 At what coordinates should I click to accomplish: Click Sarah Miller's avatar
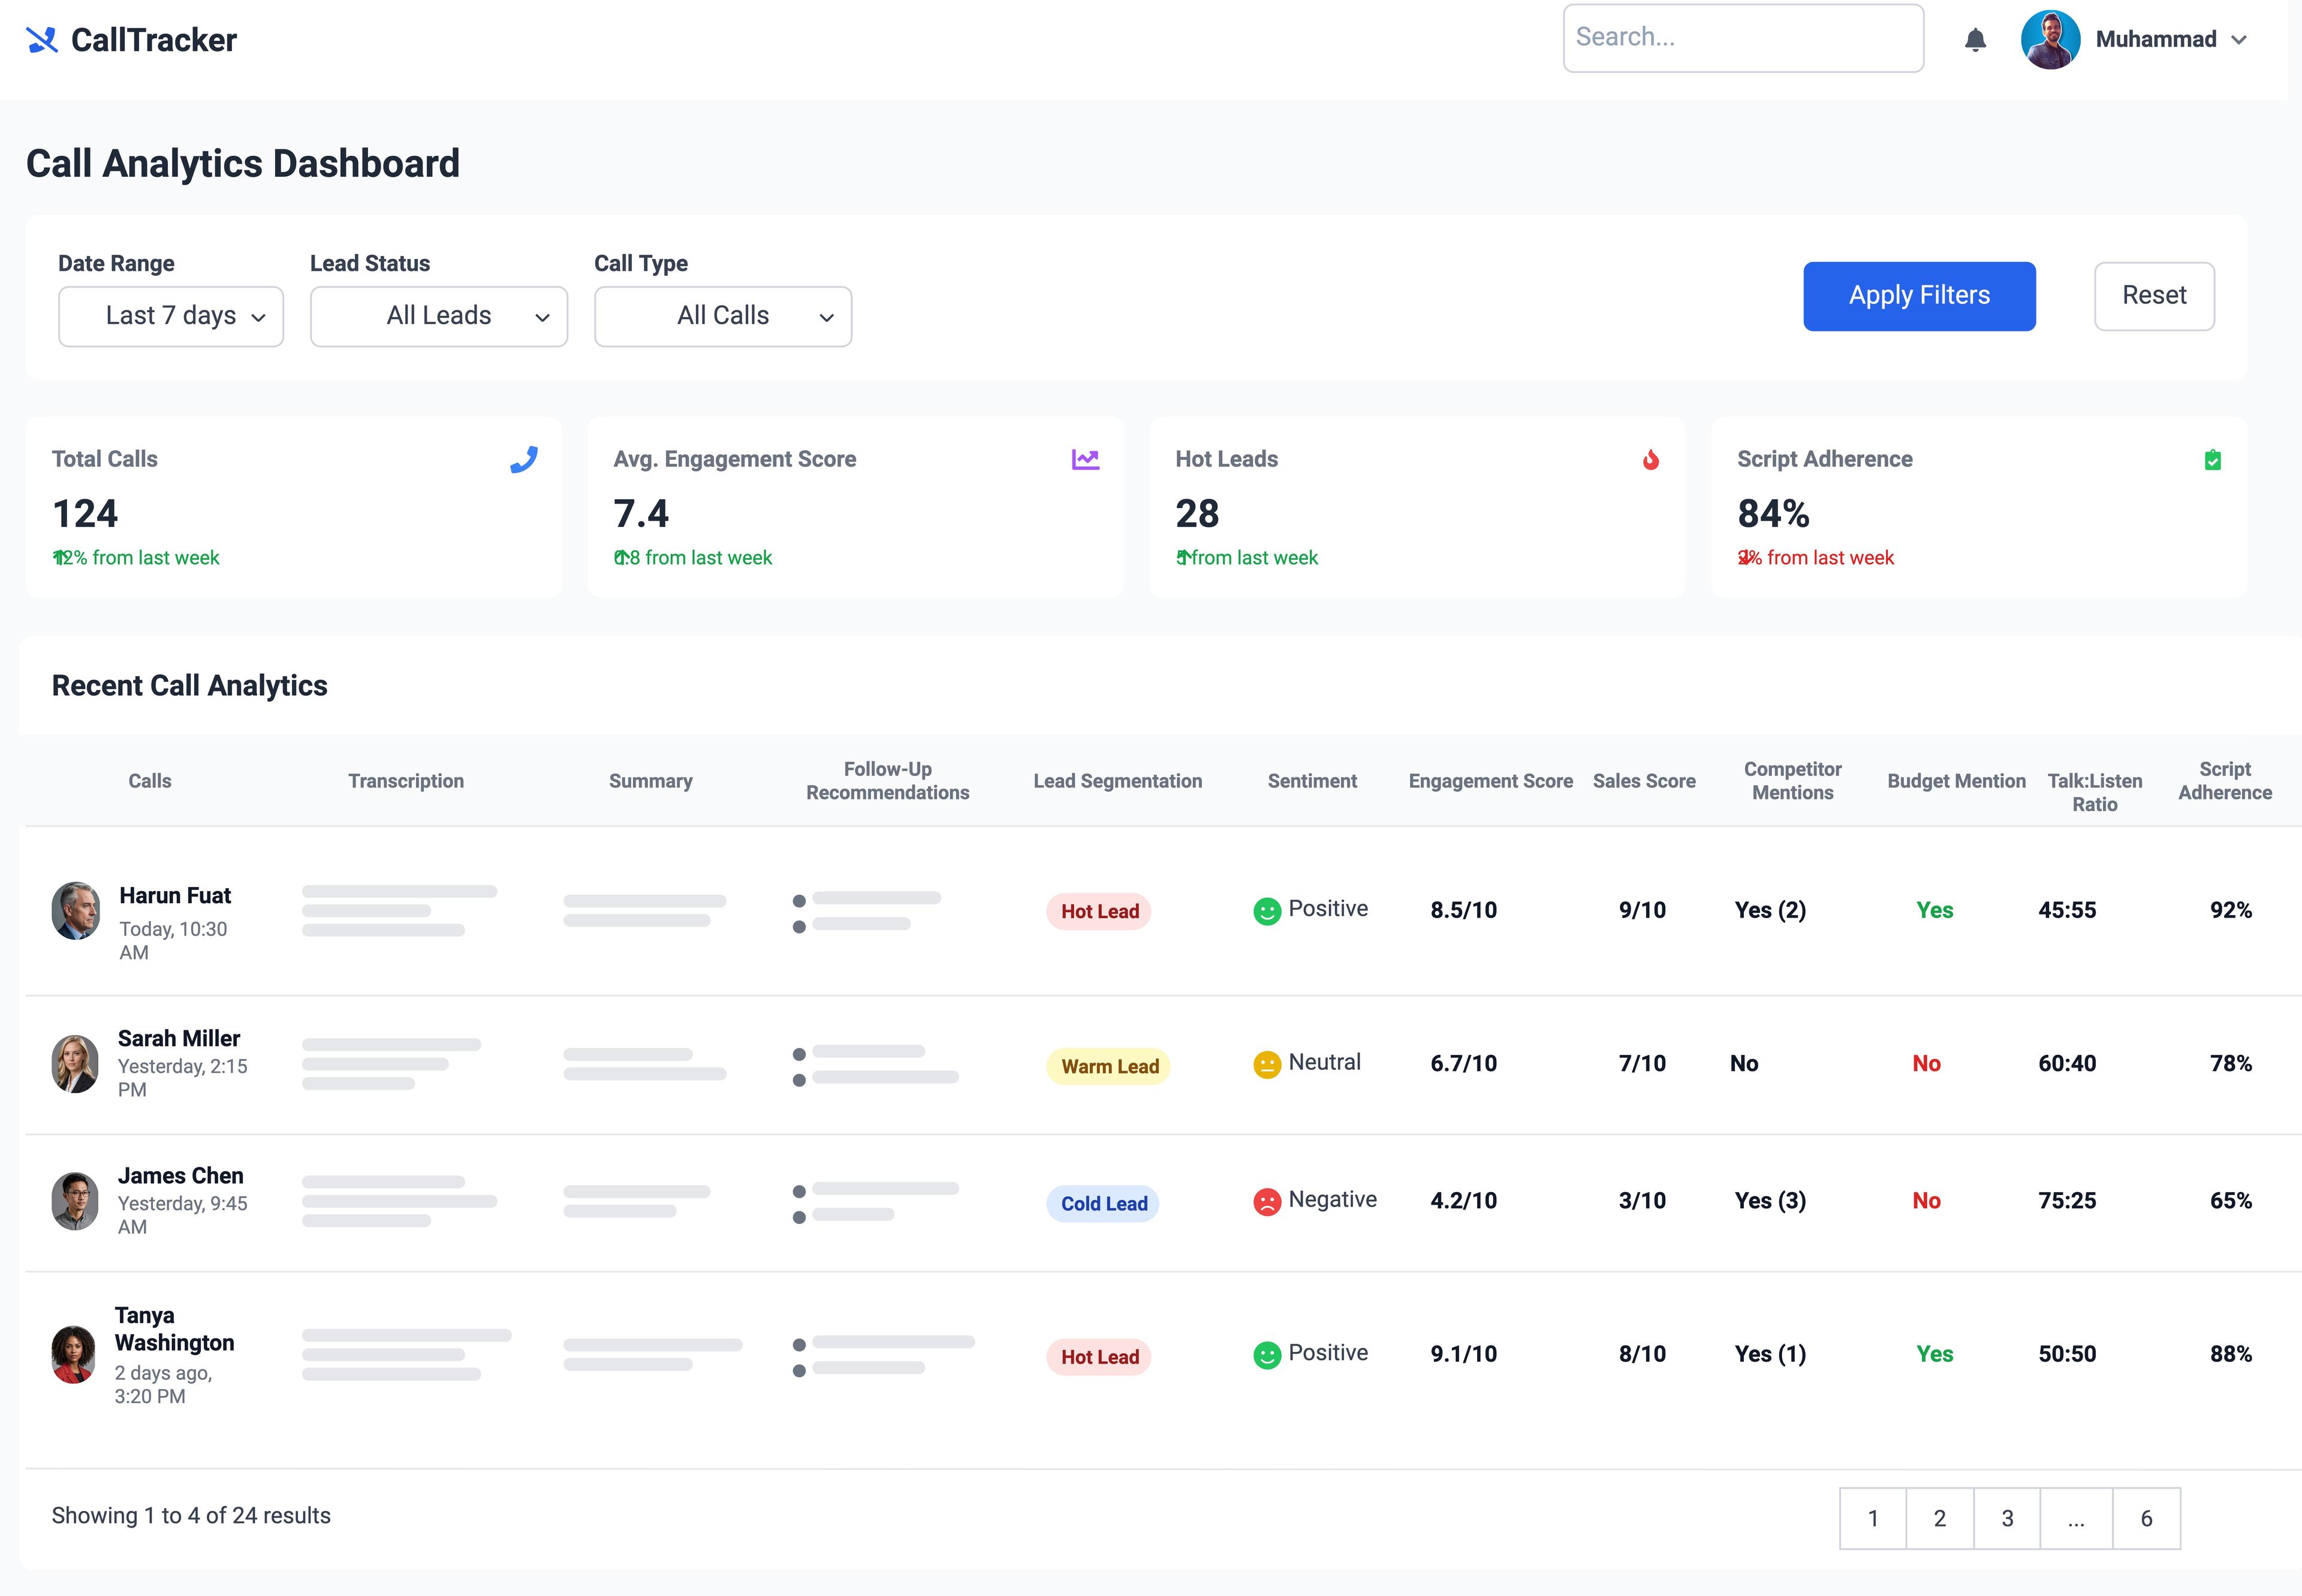(76, 1063)
